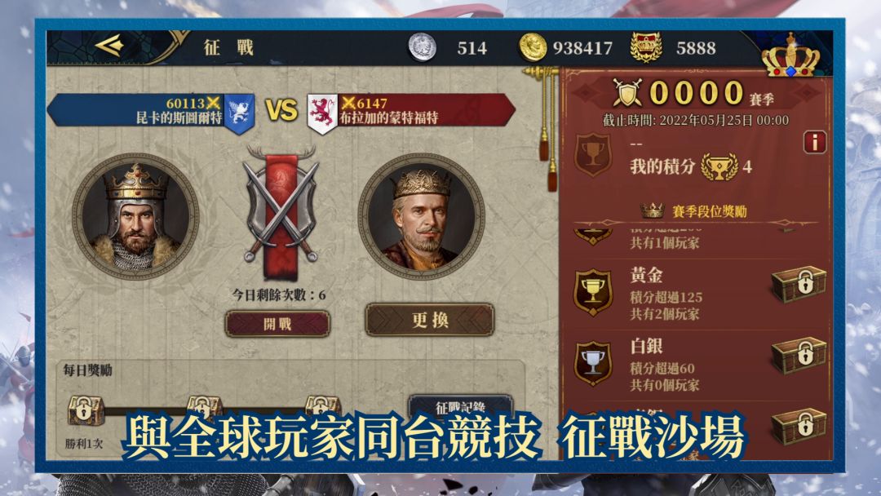Image resolution: width=881 pixels, height=496 pixels.
Task: Open the locked chest for 白銀 tier
Action: (x=799, y=354)
